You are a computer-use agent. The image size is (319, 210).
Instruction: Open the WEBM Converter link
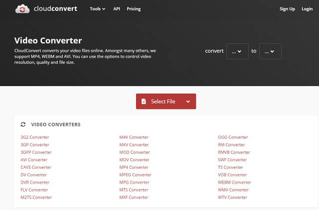tap(235, 182)
